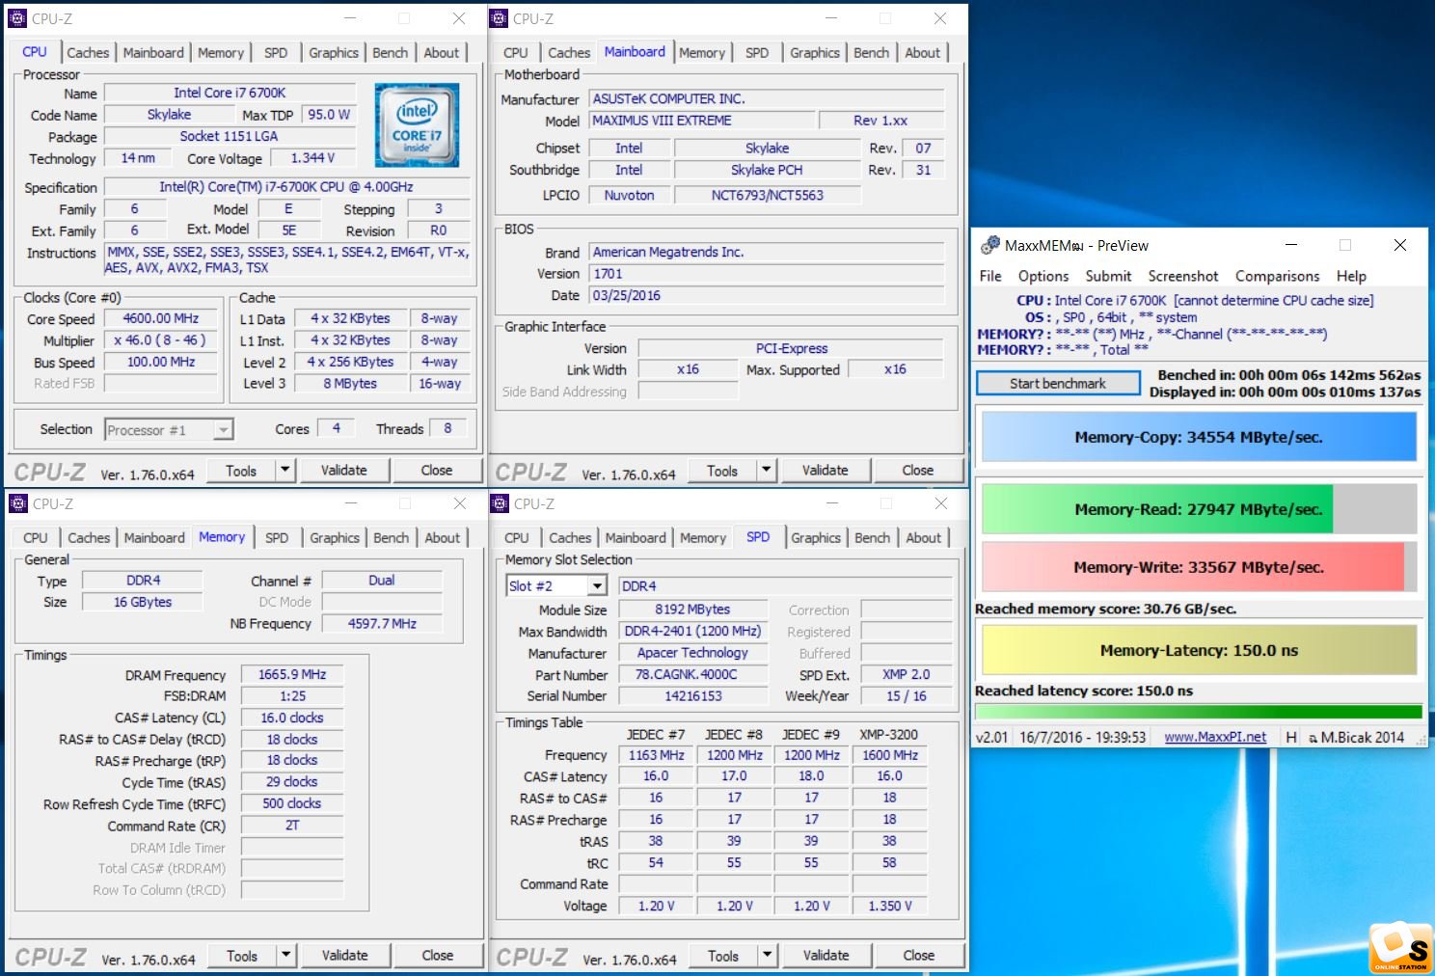
Task: Click the Module Size 8192 MBytes value
Action: pos(692,610)
